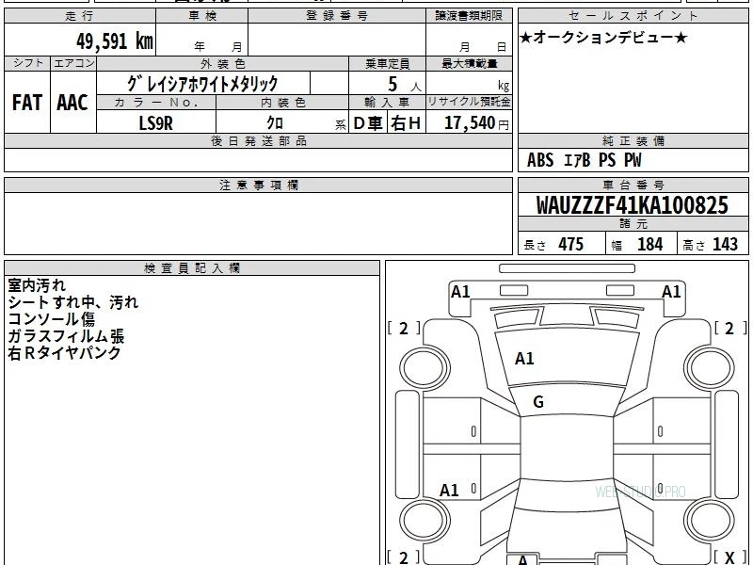The width and height of the screenshot is (753, 565).
Task: Click [X] tire mark at right rear wheel
Action: [729, 557]
